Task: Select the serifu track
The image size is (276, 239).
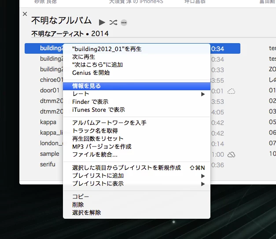Action: [48, 164]
